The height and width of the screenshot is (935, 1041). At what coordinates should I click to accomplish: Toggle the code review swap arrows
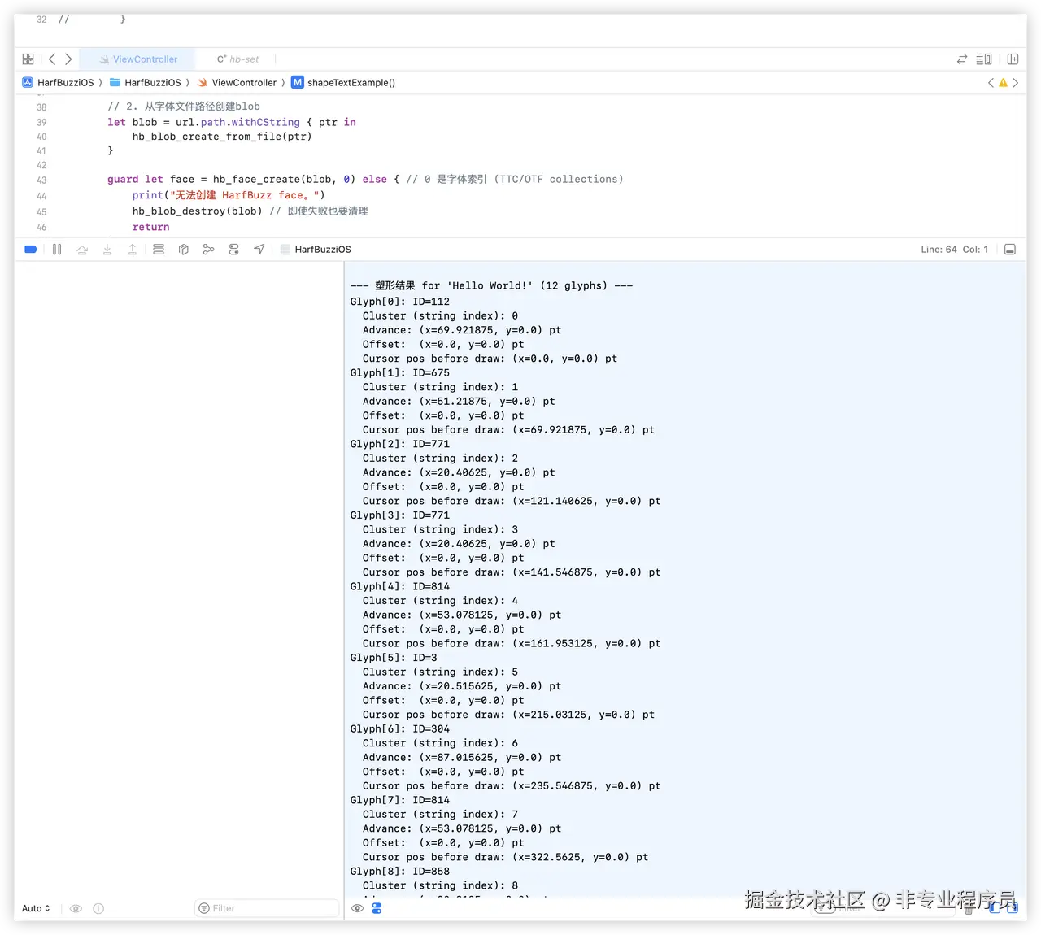(x=962, y=59)
